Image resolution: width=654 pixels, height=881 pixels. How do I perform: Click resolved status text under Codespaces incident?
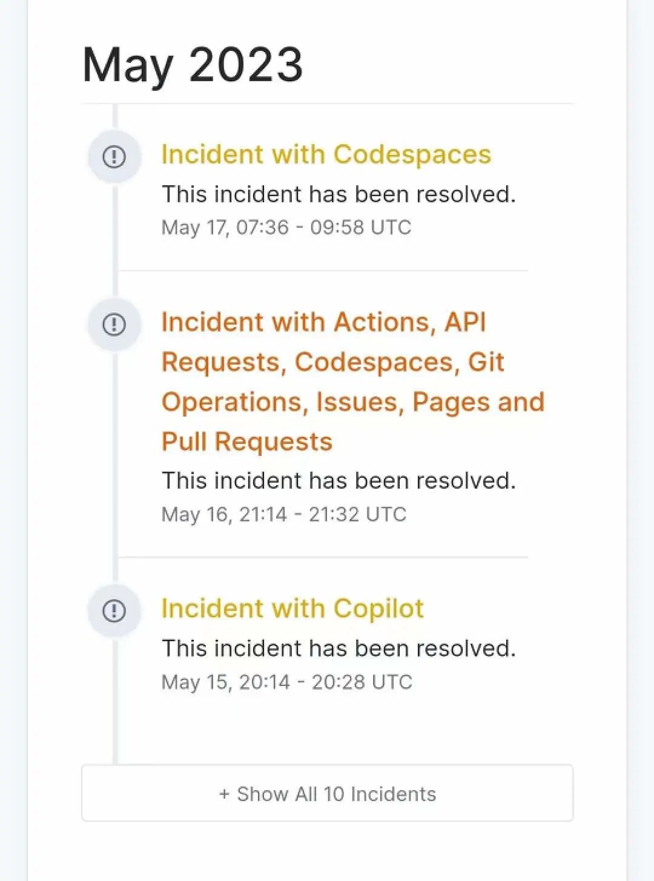tap(339, 194)
